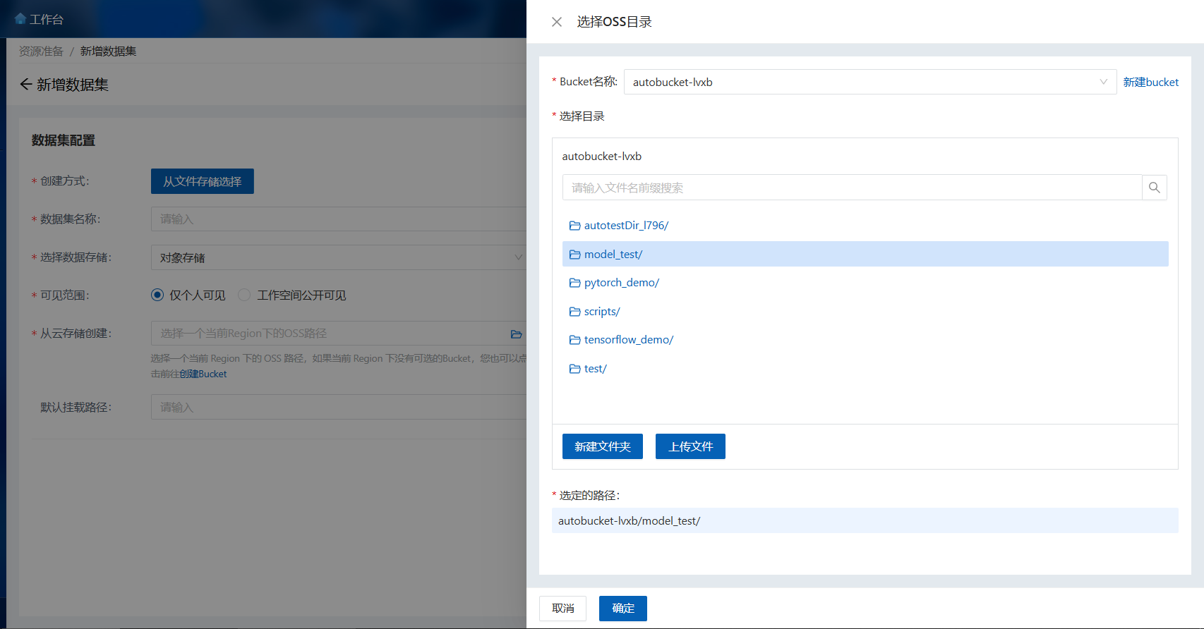Select the 工作空间公开可见 radio option
Image resolution: width=1204 pixels, height=629 pixels.
click(x=244, y=295)
